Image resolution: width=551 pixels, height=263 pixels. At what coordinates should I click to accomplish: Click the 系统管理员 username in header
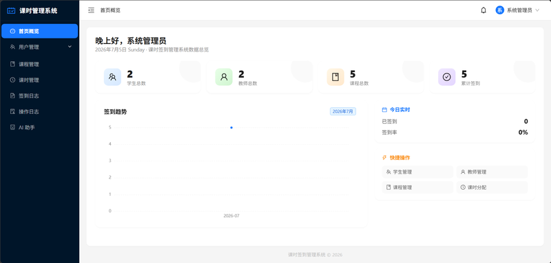tap(519, 10)
